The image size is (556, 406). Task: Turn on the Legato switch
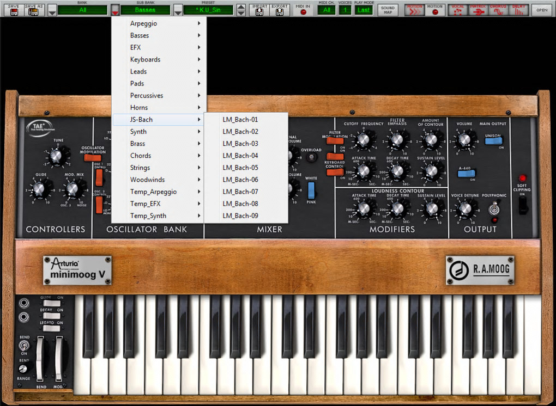pyautogui.click(x=51, y=329)
